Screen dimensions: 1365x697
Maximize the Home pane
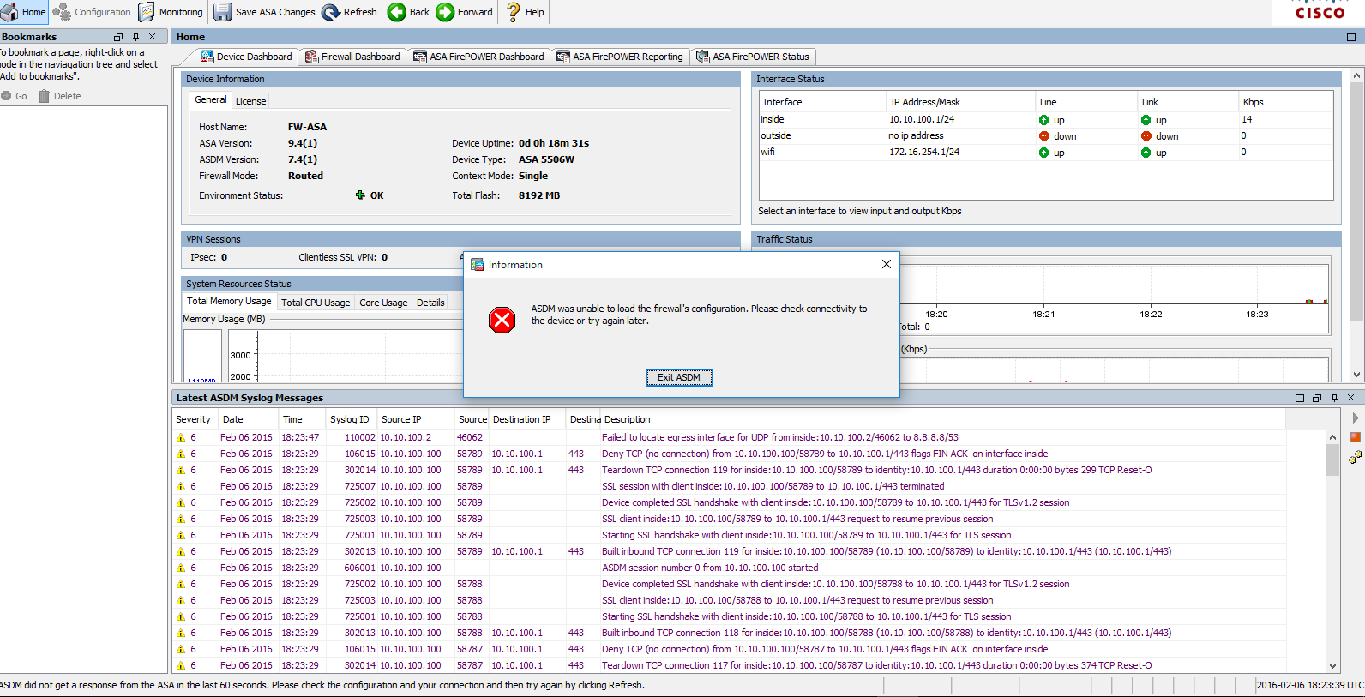pyautogui.click(x=1351, y=37)
